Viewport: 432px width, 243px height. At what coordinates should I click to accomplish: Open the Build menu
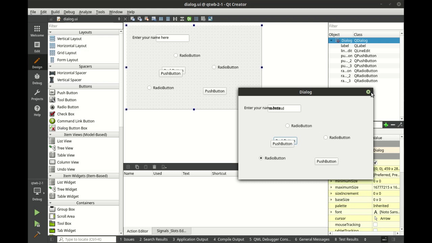55,12
